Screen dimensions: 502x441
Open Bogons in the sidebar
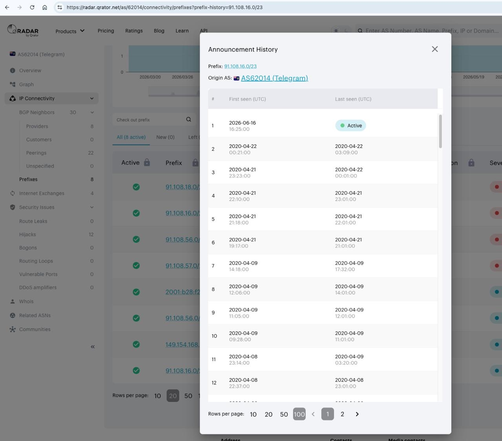(x=28, y=248)
